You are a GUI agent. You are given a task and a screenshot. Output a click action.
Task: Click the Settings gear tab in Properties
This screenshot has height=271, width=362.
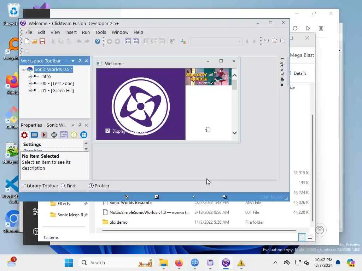click(24, 135)
